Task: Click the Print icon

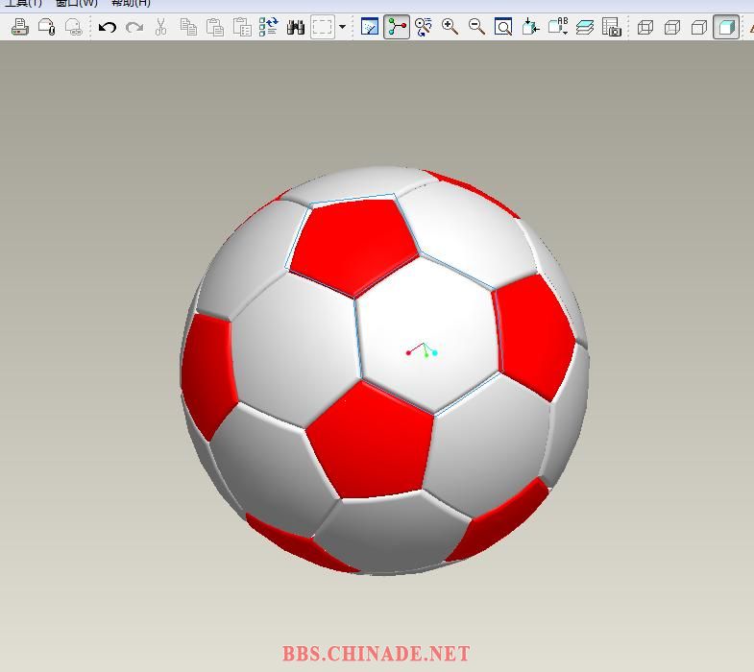Action: coord(20,27)
